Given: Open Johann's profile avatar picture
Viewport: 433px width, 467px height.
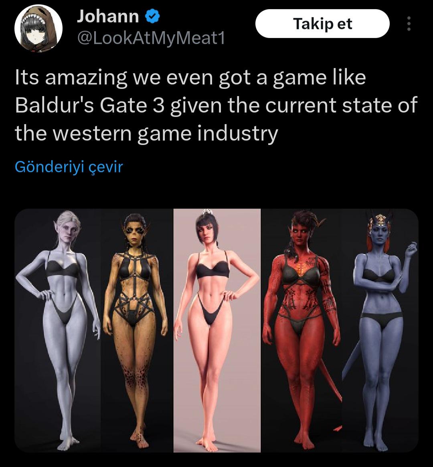Looking at the screenshot, I should [x=38, y=28].
